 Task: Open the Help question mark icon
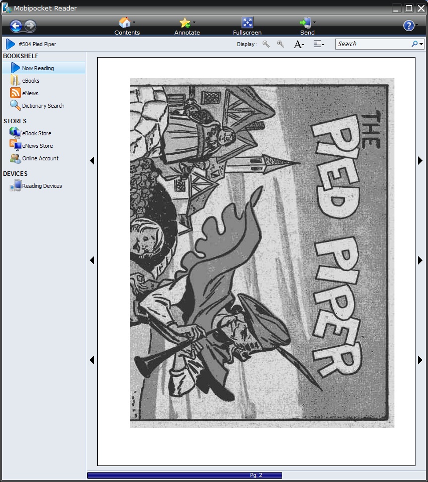click(x=408, y=26)
